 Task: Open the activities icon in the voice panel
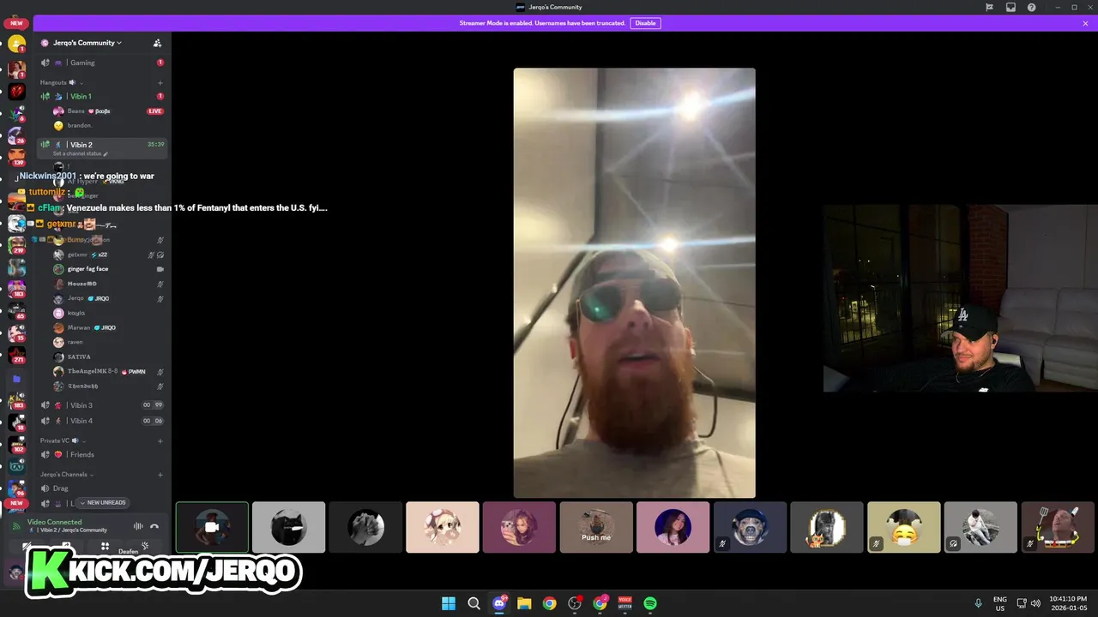105,546
